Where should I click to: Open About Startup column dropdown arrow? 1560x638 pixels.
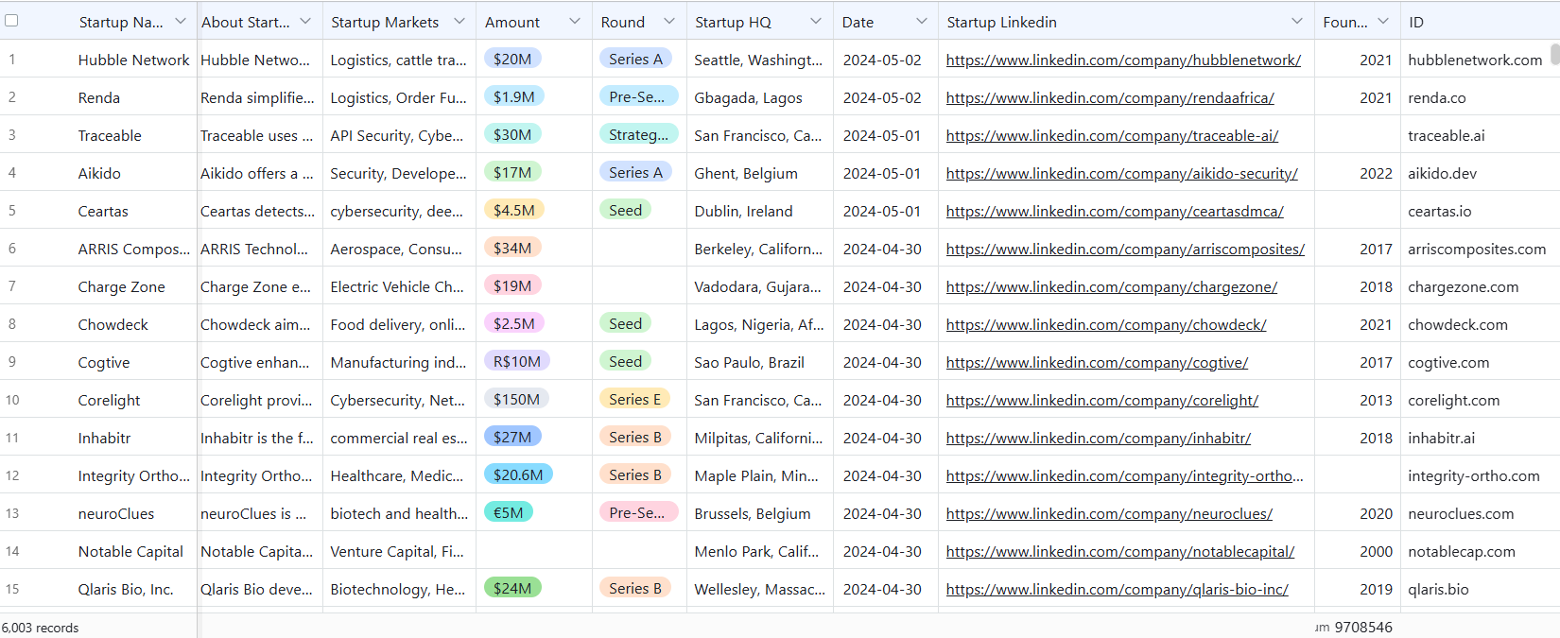305,21
